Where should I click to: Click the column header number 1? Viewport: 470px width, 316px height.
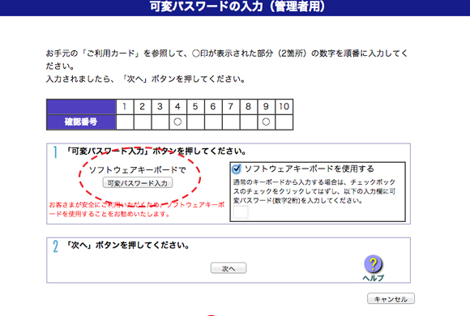tap(125, 106)
